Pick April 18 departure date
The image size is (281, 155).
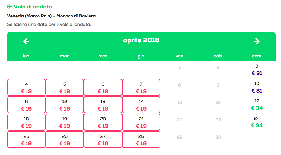26,123
